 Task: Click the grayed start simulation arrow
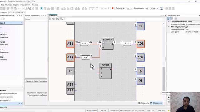tap(102, 8)
